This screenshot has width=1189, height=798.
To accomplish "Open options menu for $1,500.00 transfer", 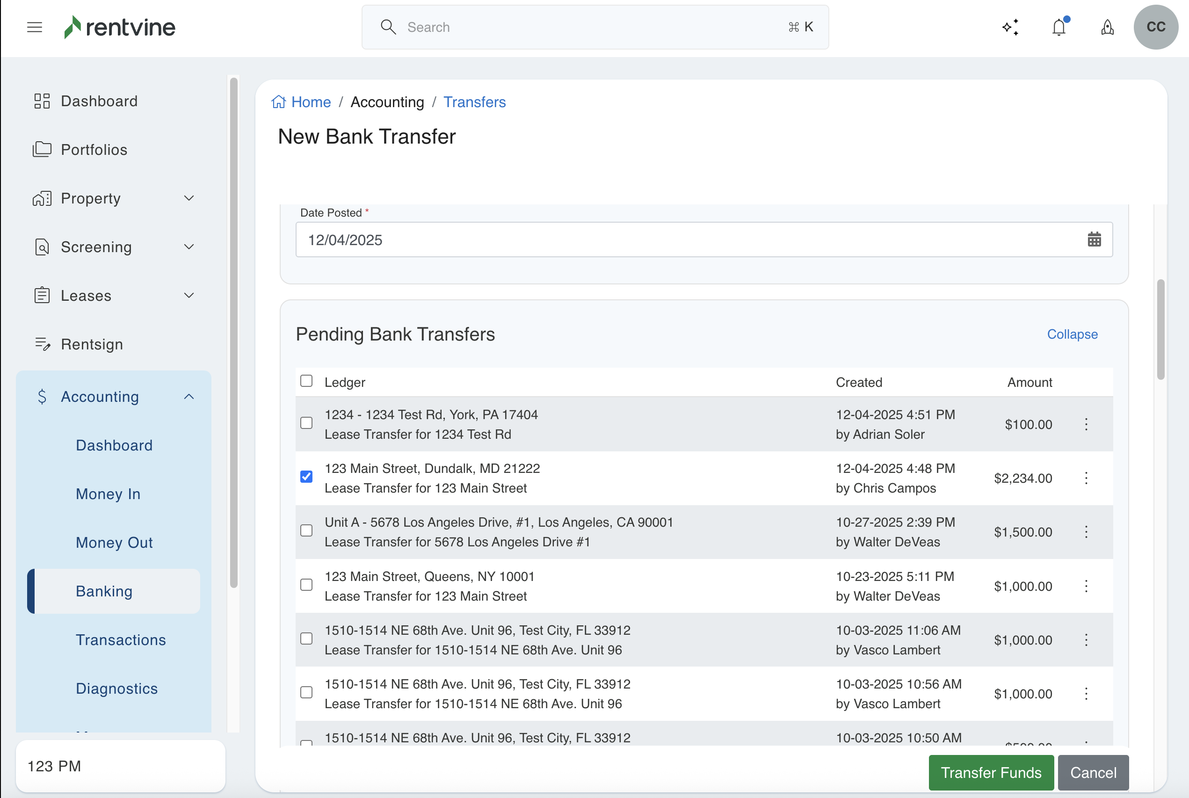I will tap(1086, 532).
